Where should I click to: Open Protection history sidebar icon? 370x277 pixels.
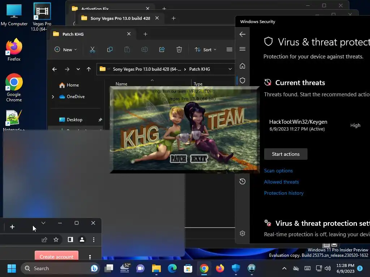[242, 181]
